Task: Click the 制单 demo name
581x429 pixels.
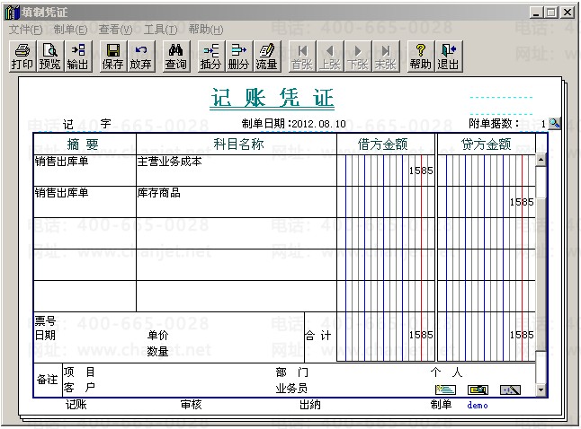Action: [x=478, y=406]
